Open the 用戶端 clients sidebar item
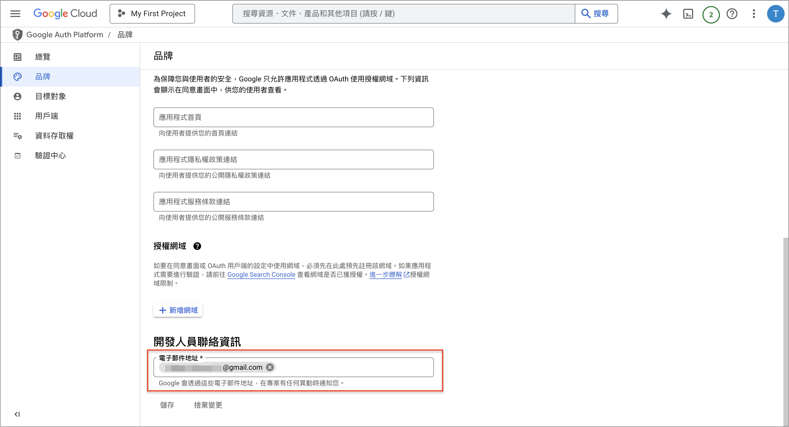 click(70, 116)
